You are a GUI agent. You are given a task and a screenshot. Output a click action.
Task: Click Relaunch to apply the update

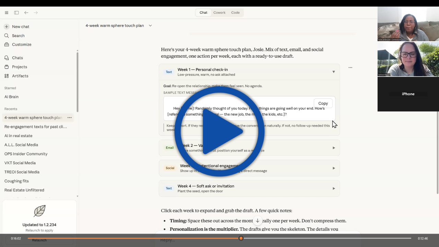[39, 240]
